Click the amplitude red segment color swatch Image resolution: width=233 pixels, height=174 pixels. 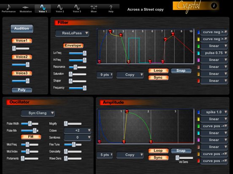[x=198, y=161]
